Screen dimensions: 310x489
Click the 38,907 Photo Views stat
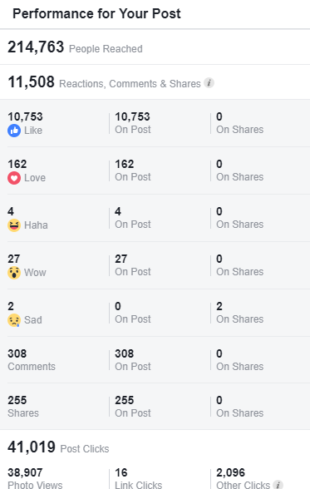pos(35,478)
